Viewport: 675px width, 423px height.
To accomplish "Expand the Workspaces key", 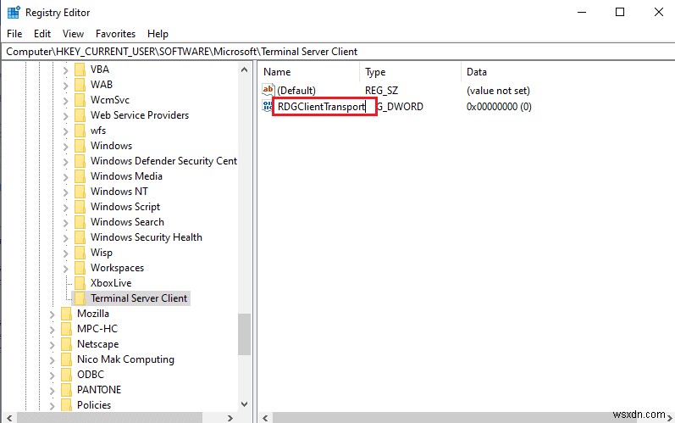I will 65,269.
